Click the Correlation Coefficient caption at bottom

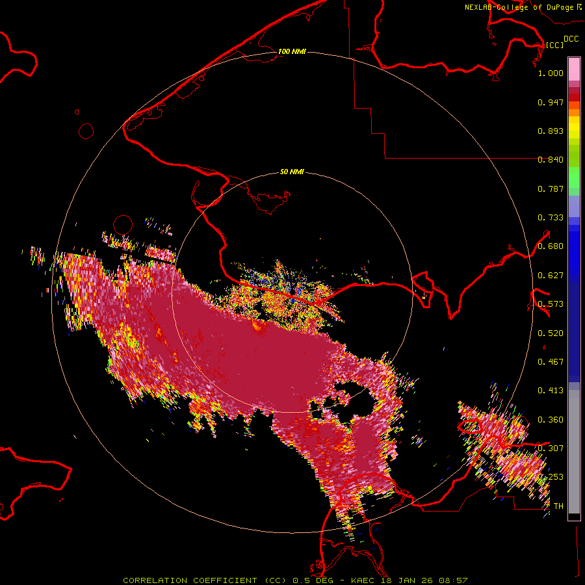pyautogui.click(x=295, y=580)
